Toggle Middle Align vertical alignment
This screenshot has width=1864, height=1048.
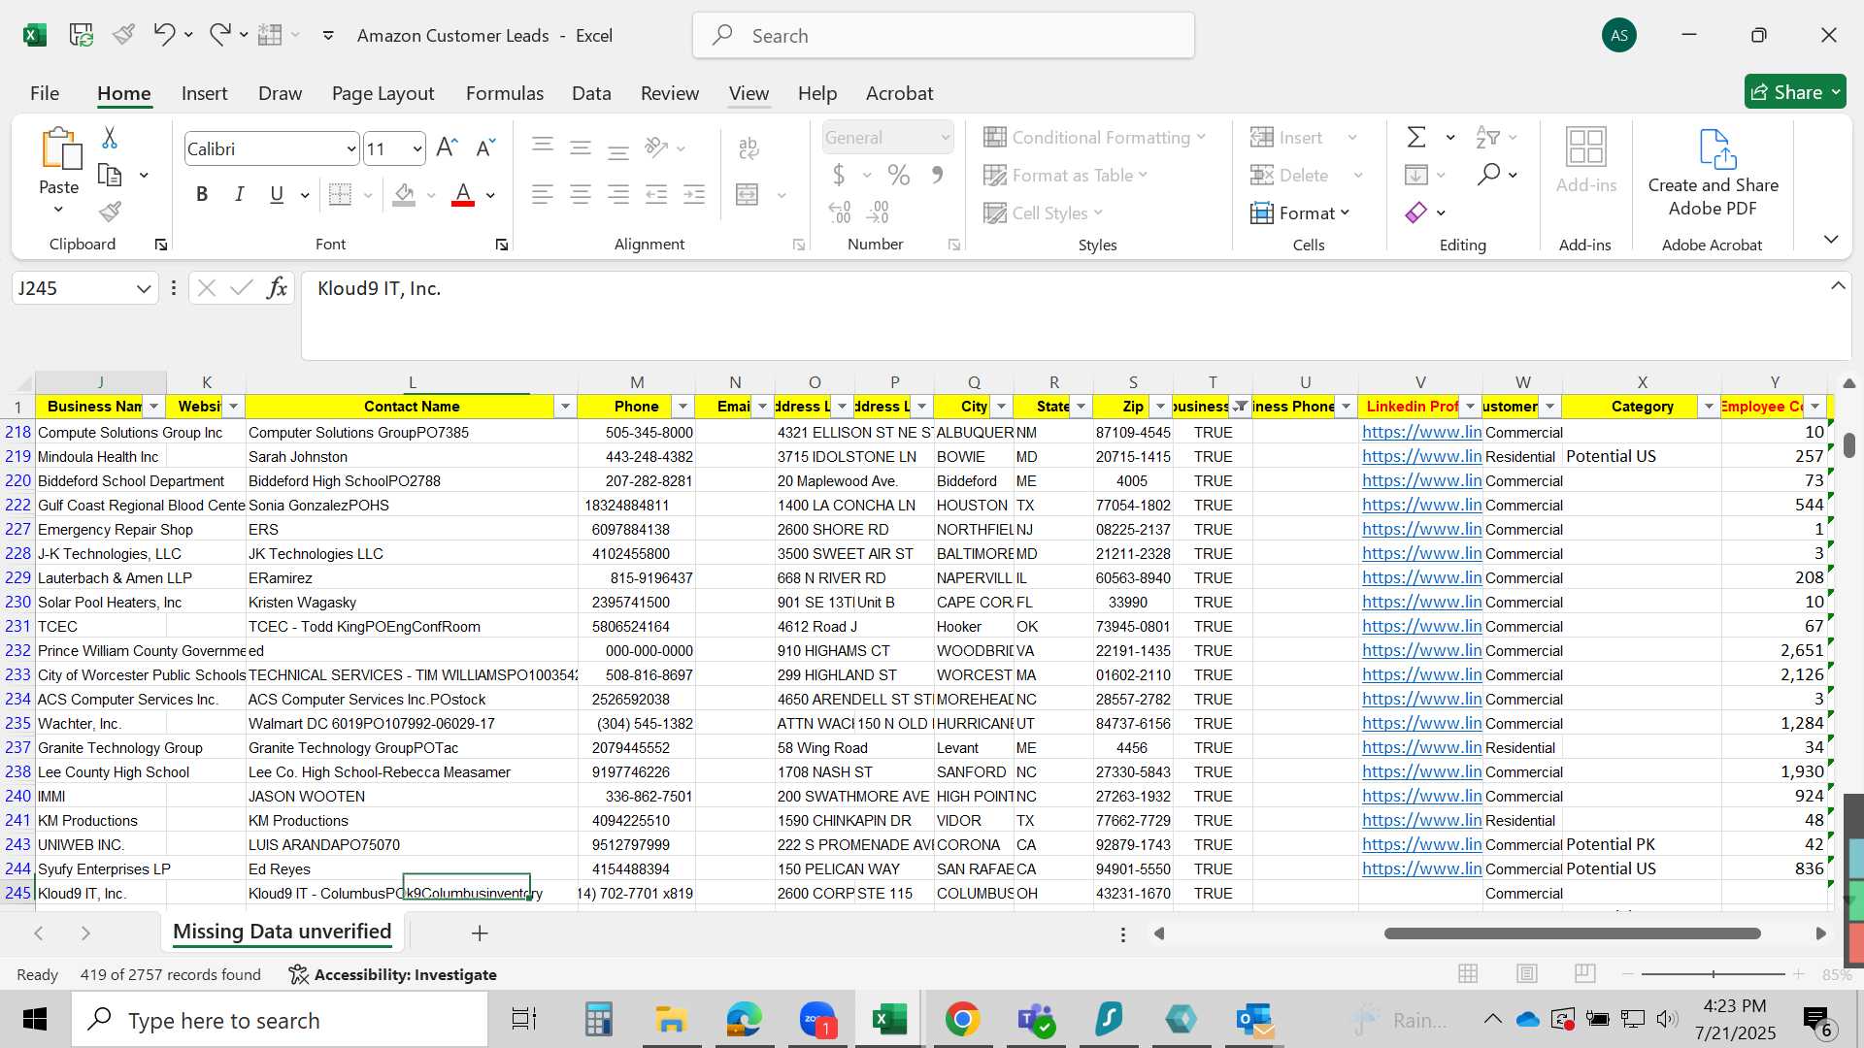[581, 147]
